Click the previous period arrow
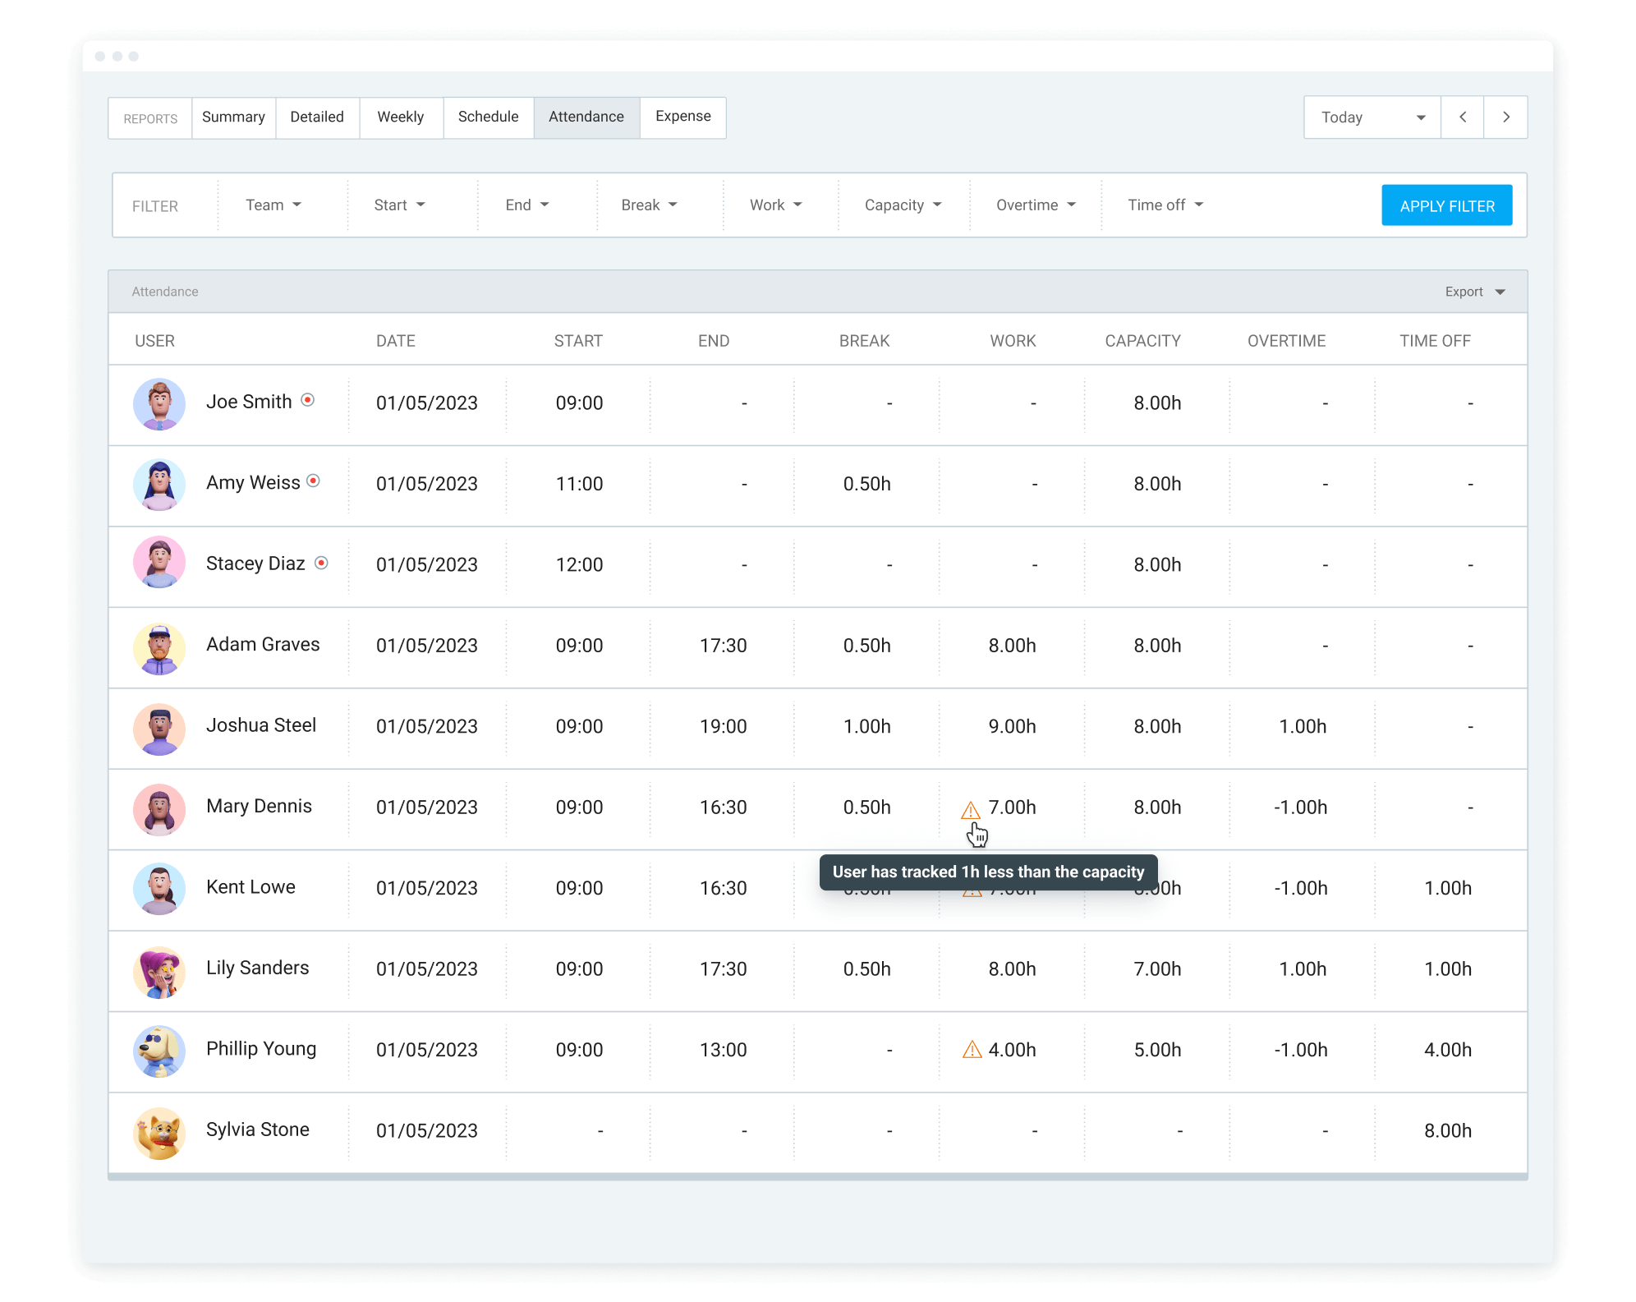This screenshot has width=1636, height=1302. tap(1463, 117)
